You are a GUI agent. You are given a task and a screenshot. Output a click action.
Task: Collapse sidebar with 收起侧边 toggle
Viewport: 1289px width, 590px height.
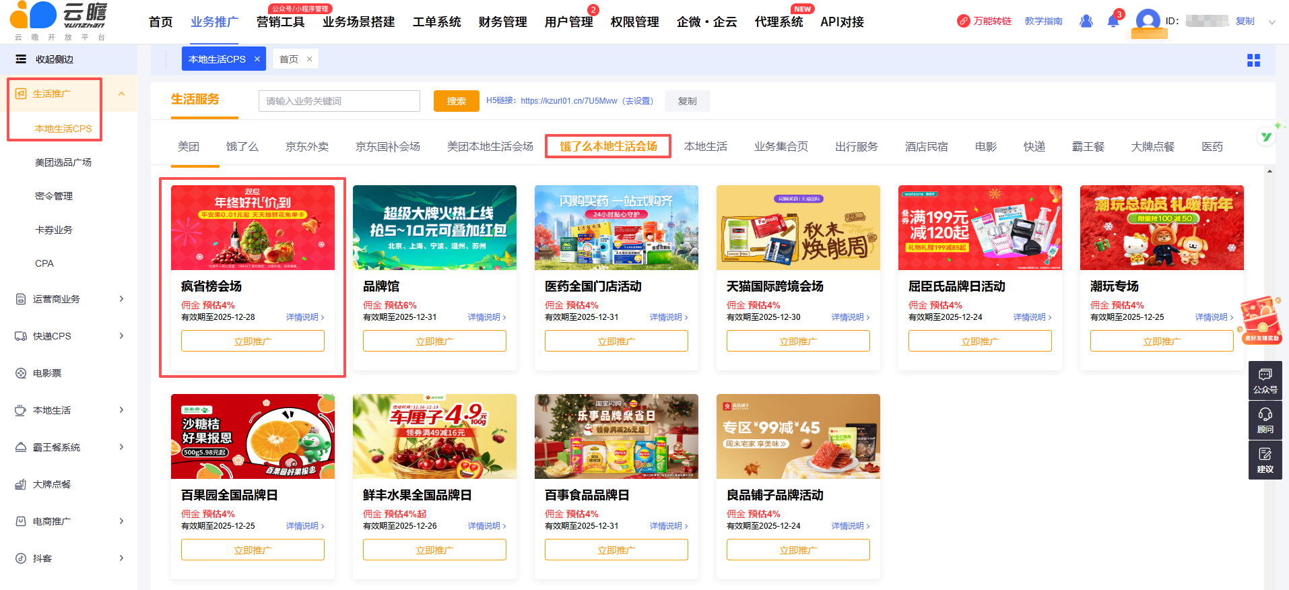(x=45, y=59)
